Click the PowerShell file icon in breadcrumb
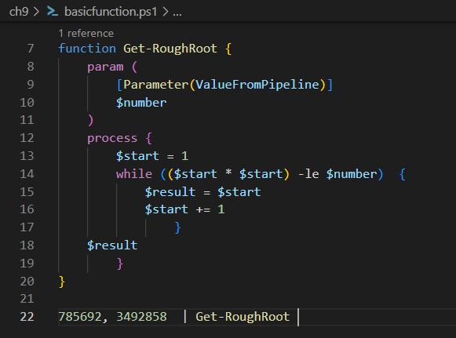This screenshot has height=338, width=456. pos(53,11)
